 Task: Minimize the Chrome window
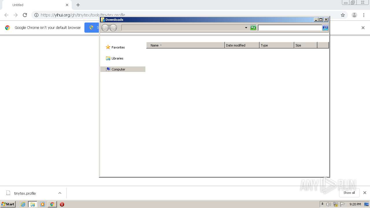346,3
